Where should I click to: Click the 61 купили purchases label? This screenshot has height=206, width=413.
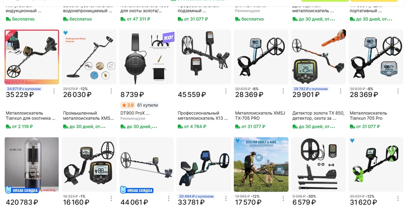click(148, 105)
